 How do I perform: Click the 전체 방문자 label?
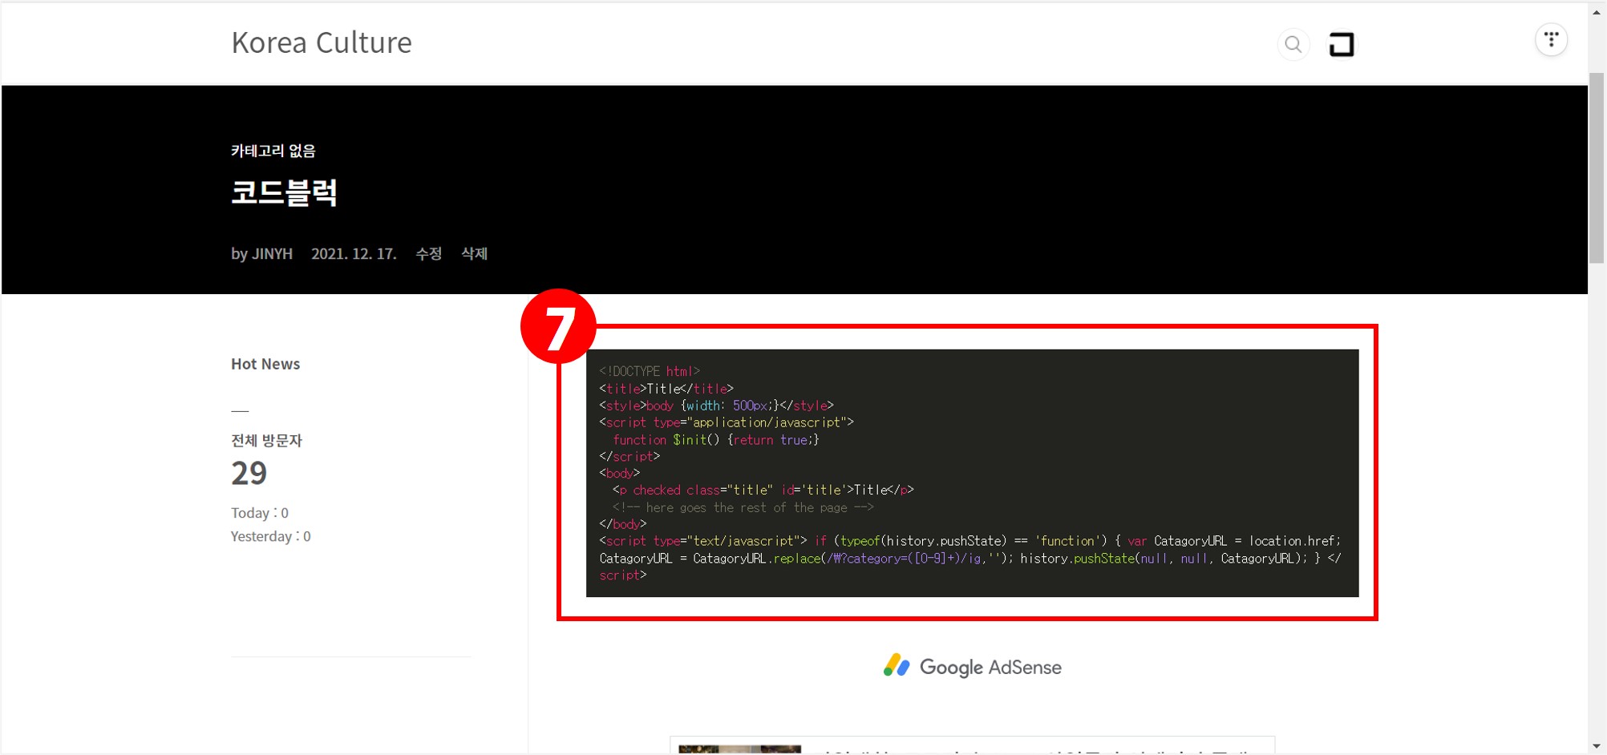266,440
